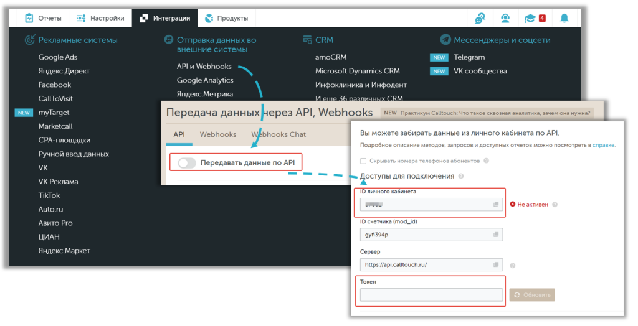Screen dimensions: 638x326
Task: Open Ручной ввод данных item
Action: click(74, 154)
